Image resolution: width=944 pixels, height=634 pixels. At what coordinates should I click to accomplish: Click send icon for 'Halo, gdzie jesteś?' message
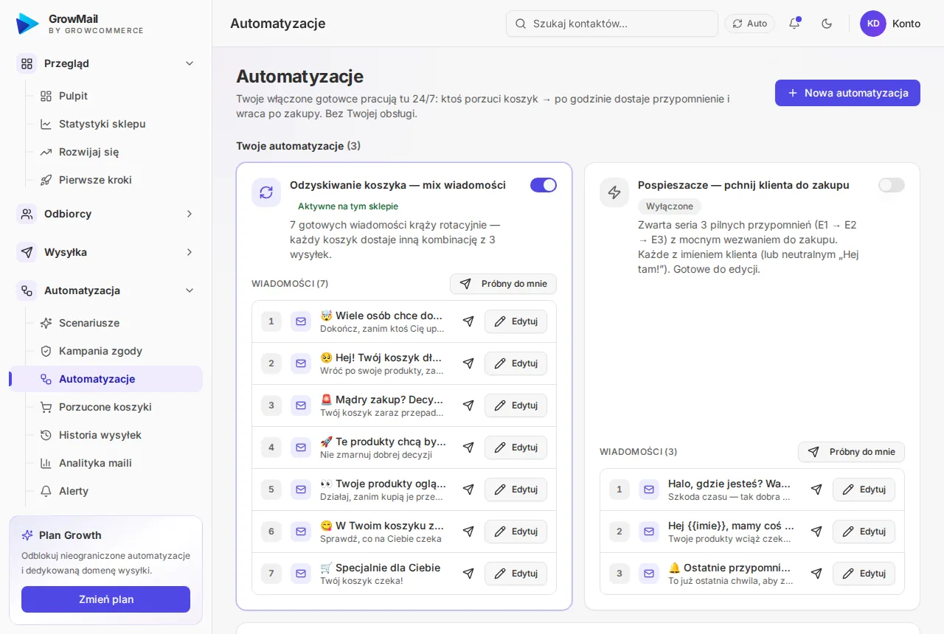(x=816, y=490)
